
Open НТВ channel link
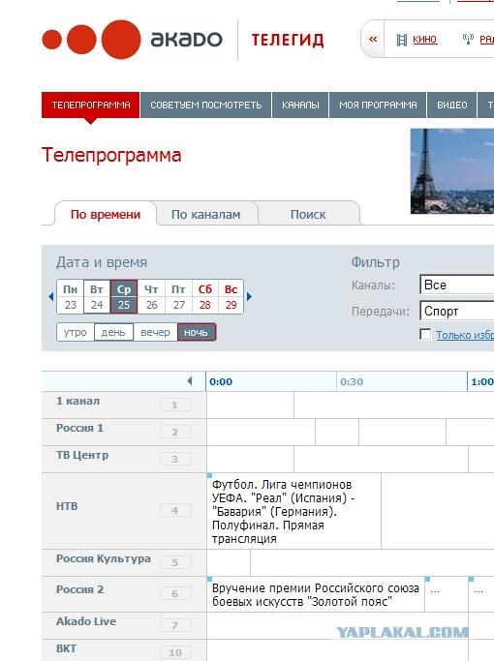coord(67,506)
